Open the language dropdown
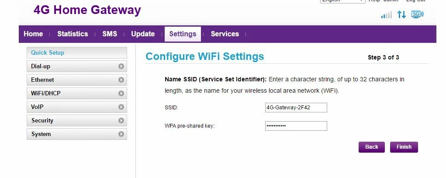 tap(343, 1)
